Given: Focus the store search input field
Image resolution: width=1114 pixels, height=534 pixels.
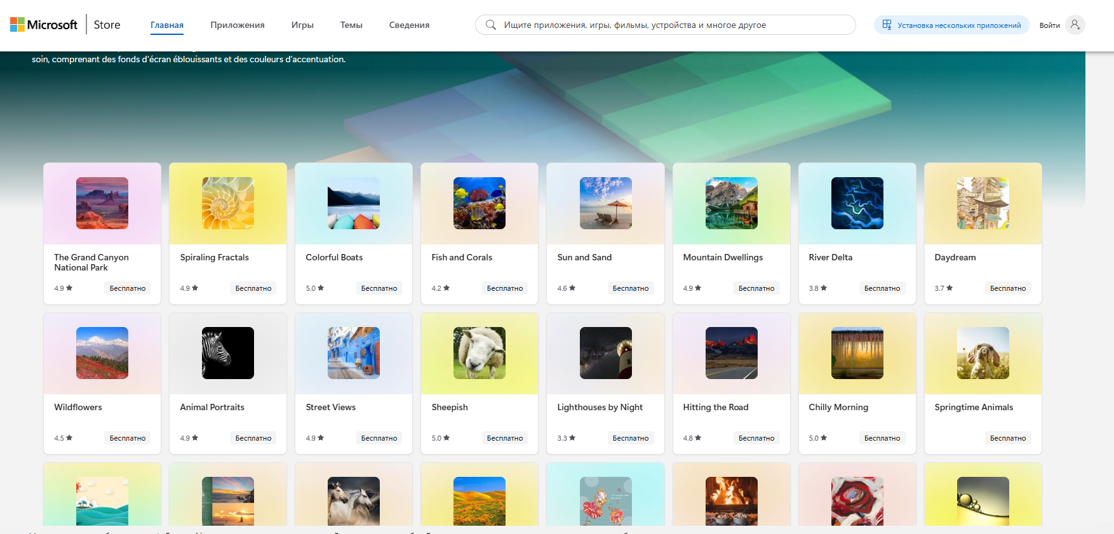Looking at the screenshot, I should 673,25.
